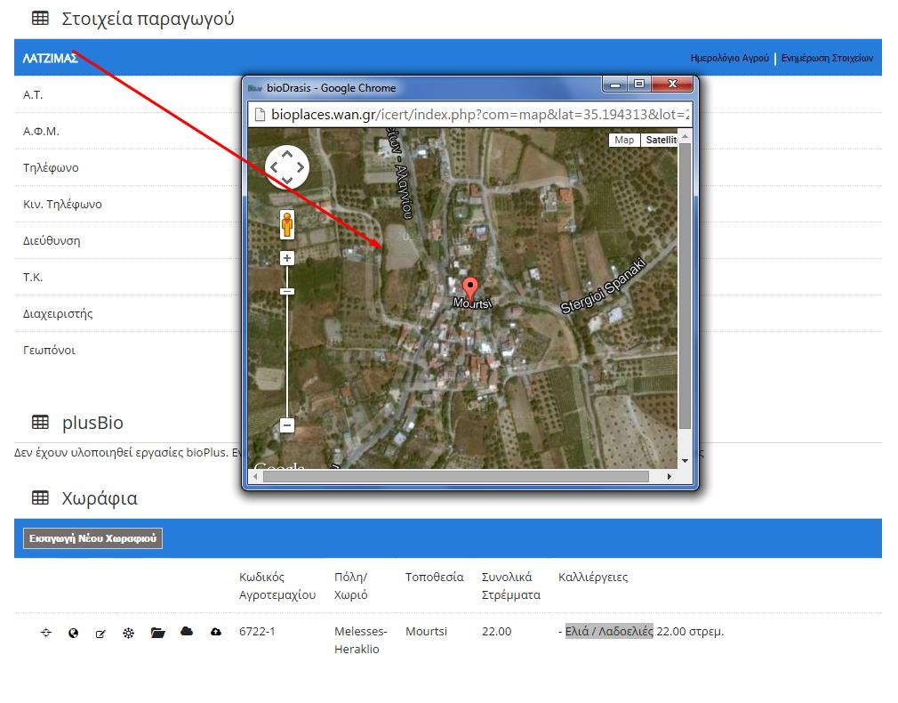Click the cloud upload icon in field row

tap(216, 631)
